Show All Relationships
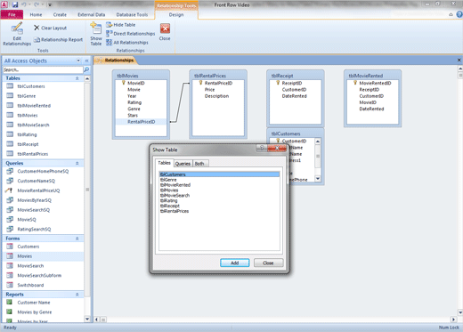 click(127, 43)
